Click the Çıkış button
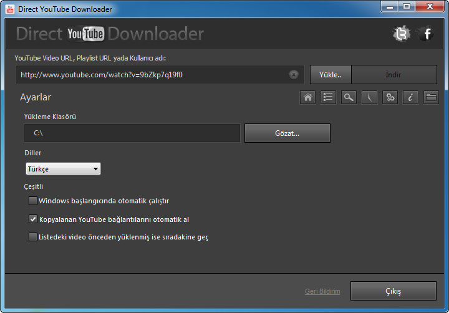Screen dimensions: 449x313 coord(393,291)
